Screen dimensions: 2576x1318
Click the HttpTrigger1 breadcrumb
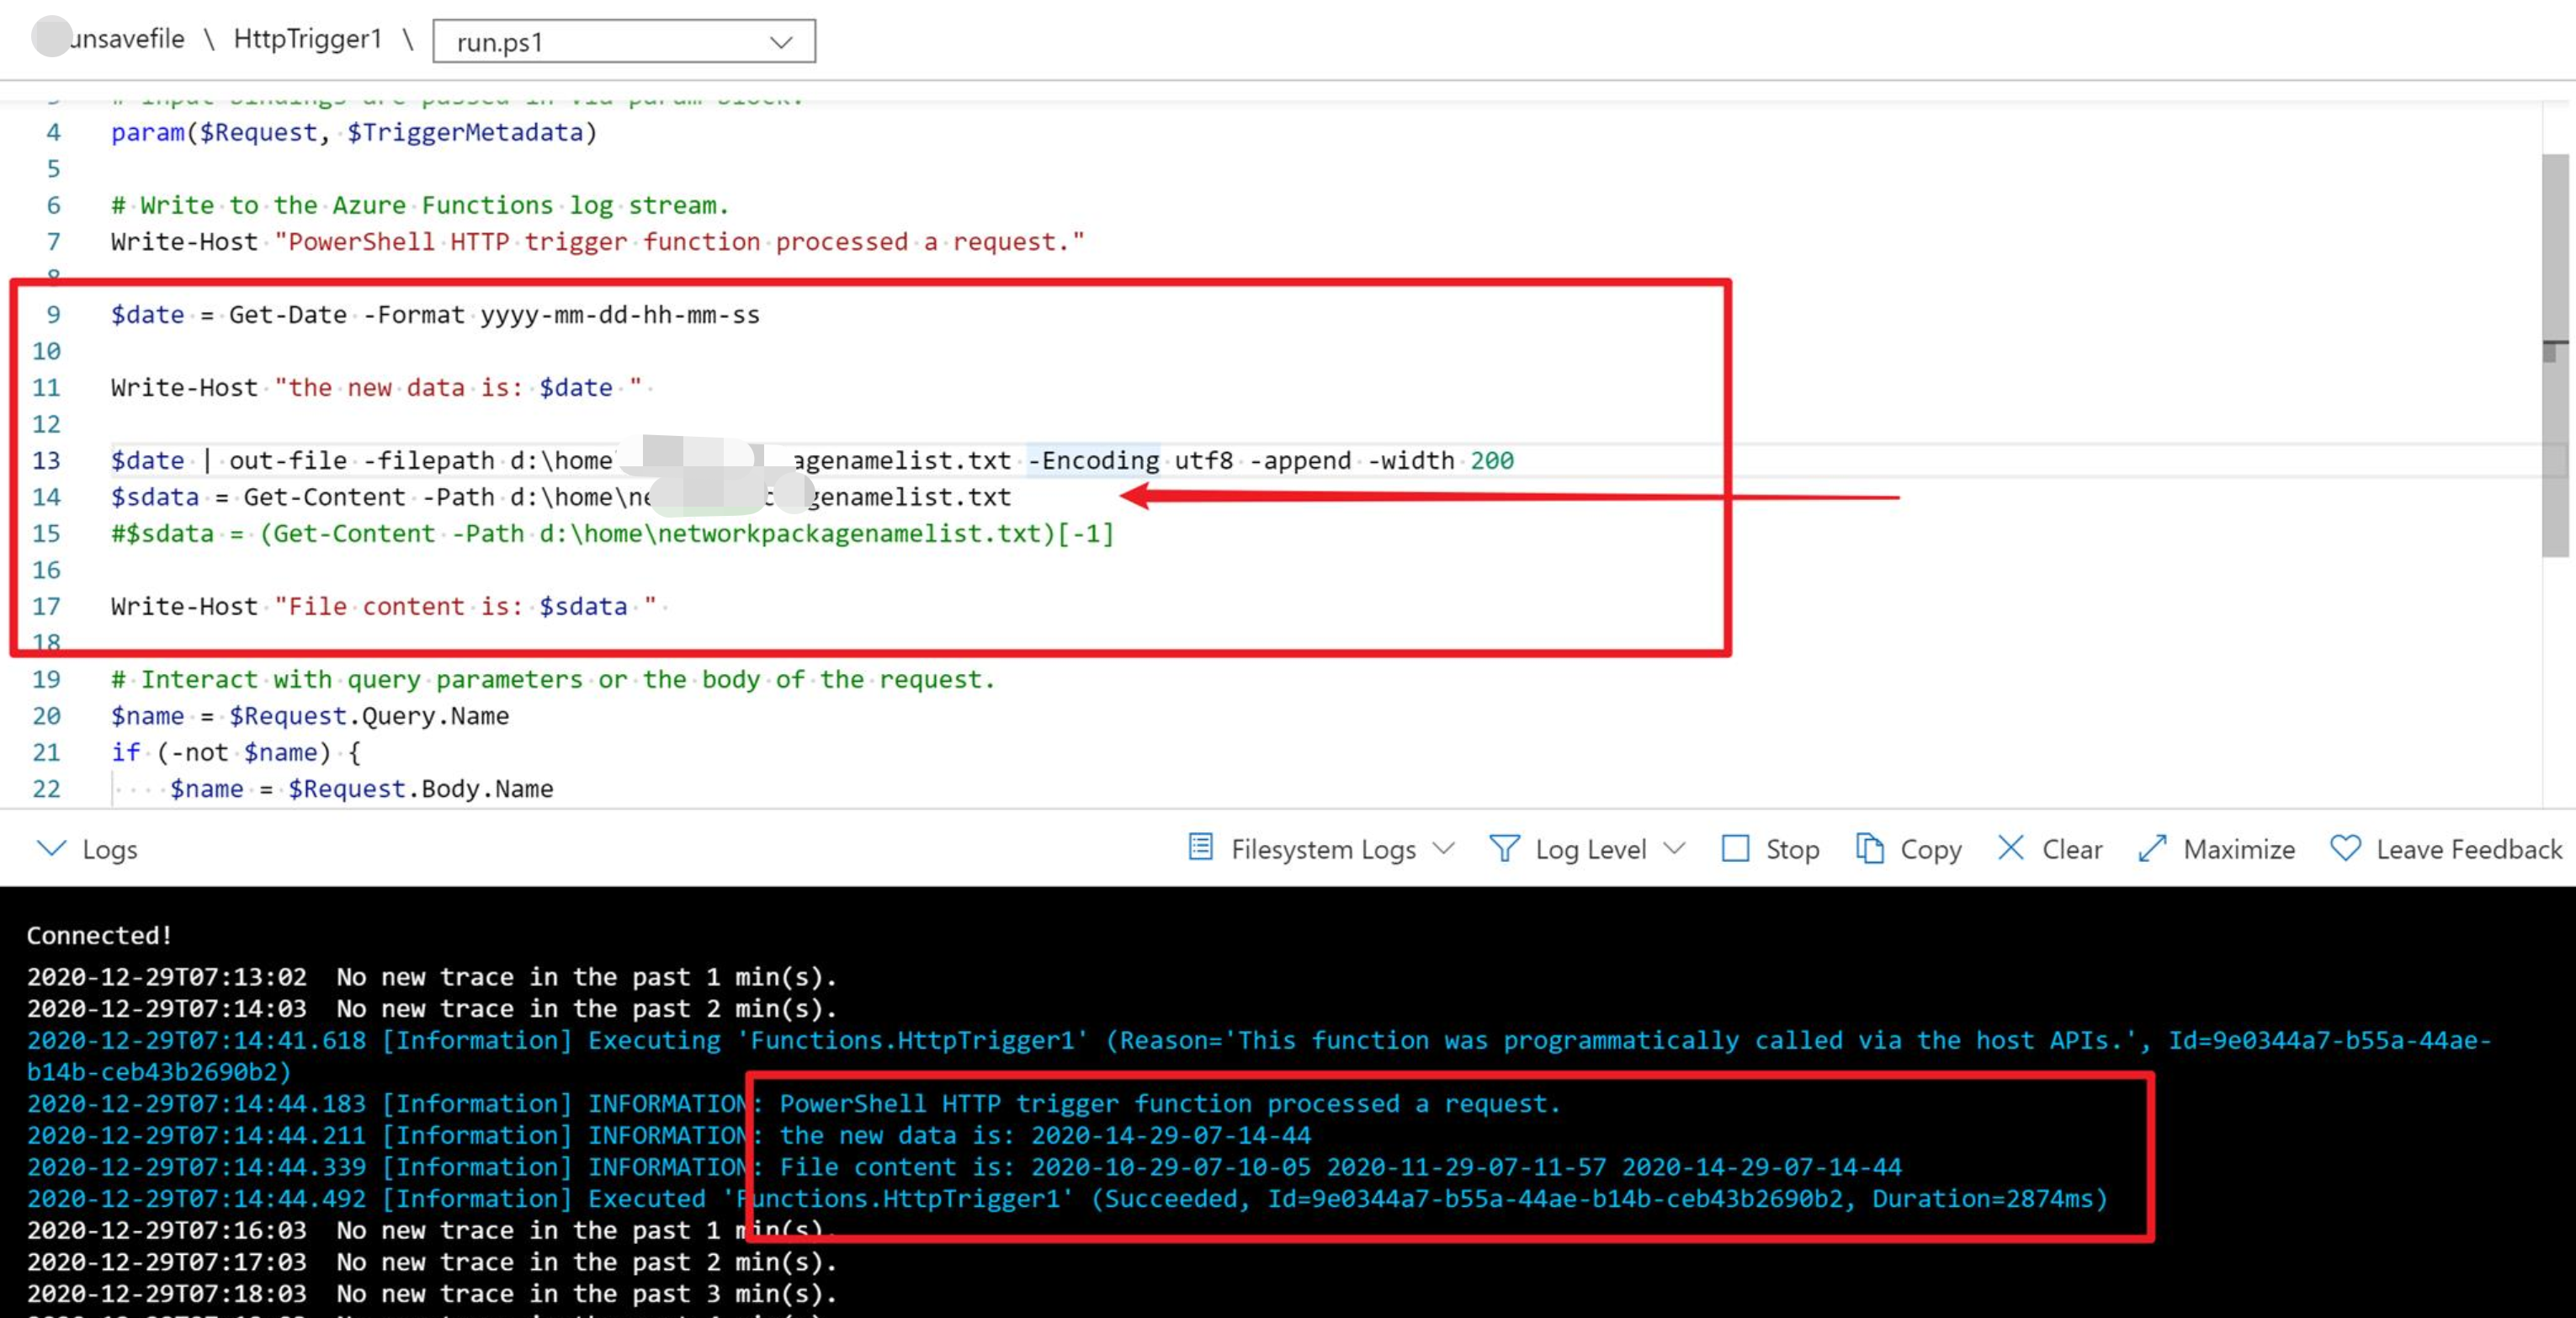307,39
